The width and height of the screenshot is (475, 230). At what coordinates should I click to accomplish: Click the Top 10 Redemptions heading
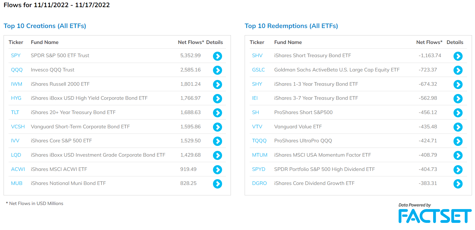291,26
